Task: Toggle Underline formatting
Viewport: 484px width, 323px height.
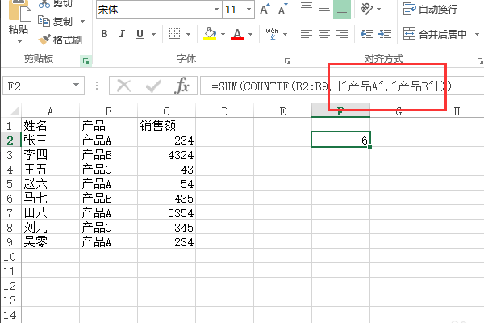Action: point(140,34)
